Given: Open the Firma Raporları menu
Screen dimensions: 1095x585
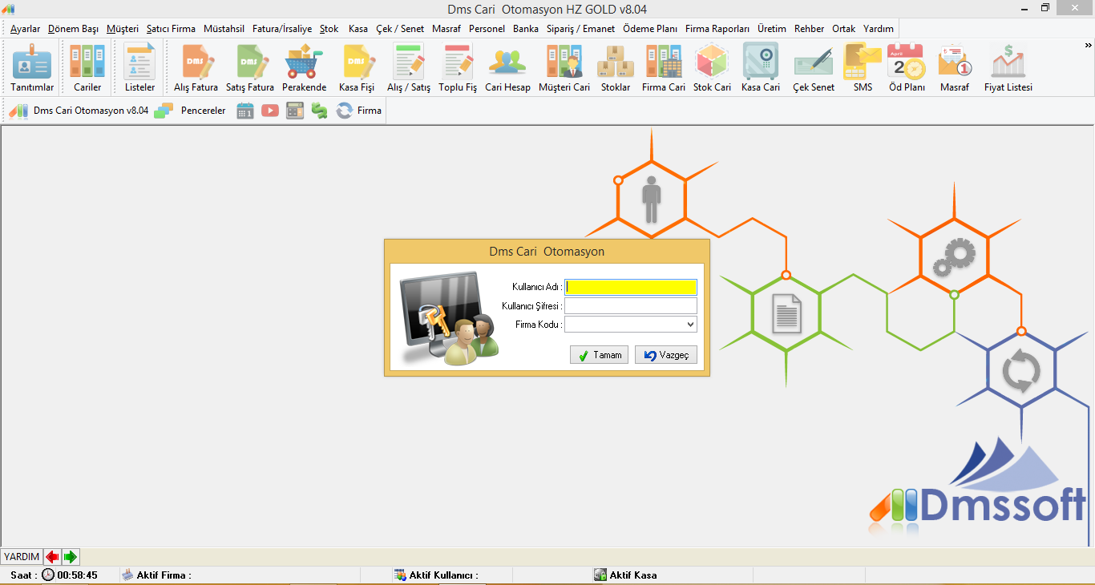Looking at the screenshot, I should tap(717, 29).
